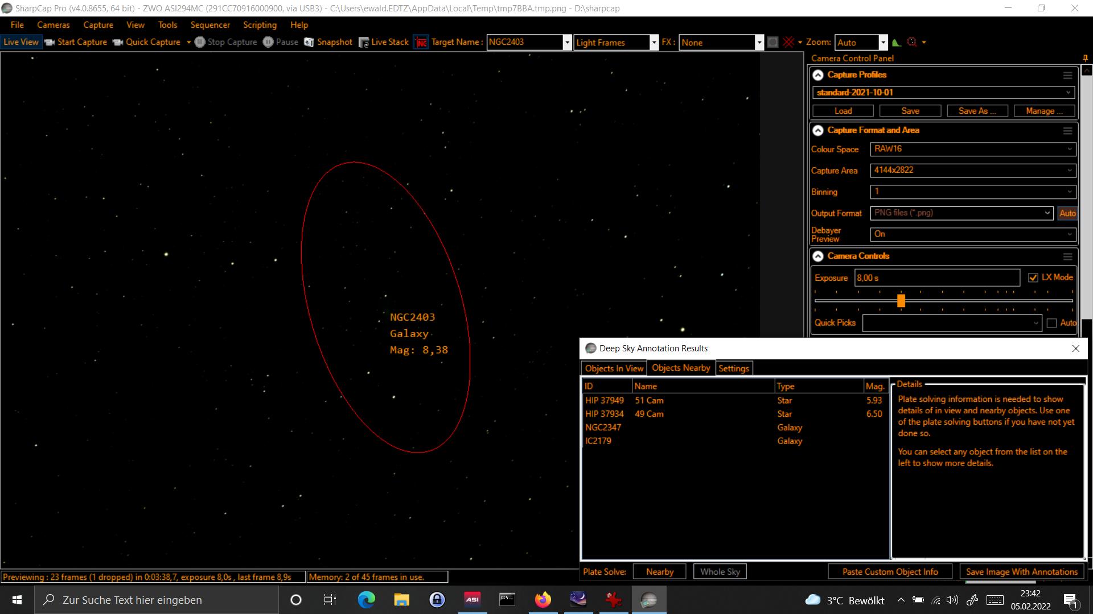Click the Whole Sky plate solve button
The width and height of the screenshot is (1093, 614).
click(x=720, y=572)
